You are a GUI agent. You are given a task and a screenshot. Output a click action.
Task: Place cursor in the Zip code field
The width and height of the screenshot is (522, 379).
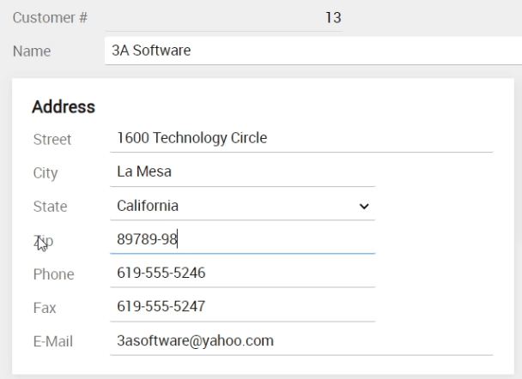(x=240, y=240)
